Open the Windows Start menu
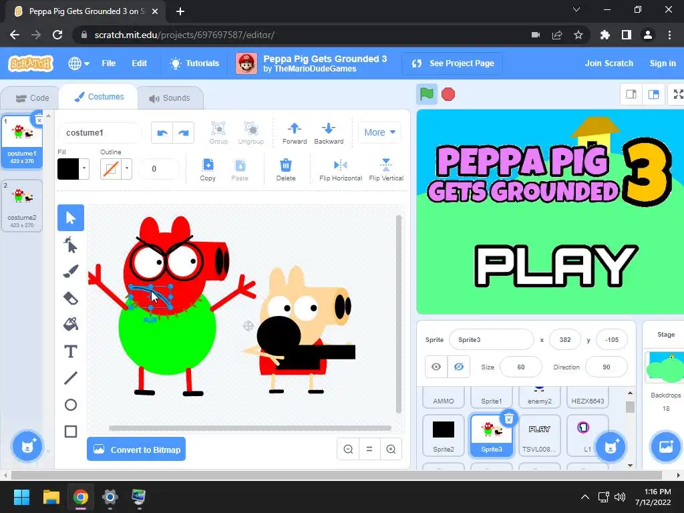 click(21, 497)
